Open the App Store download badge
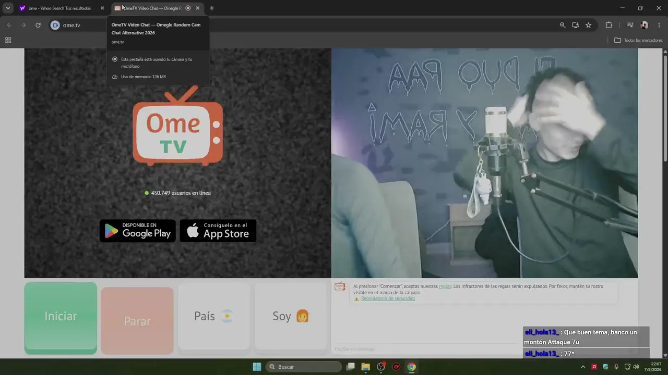The height and width of the screenshot is (375, 668). [218, 231]
